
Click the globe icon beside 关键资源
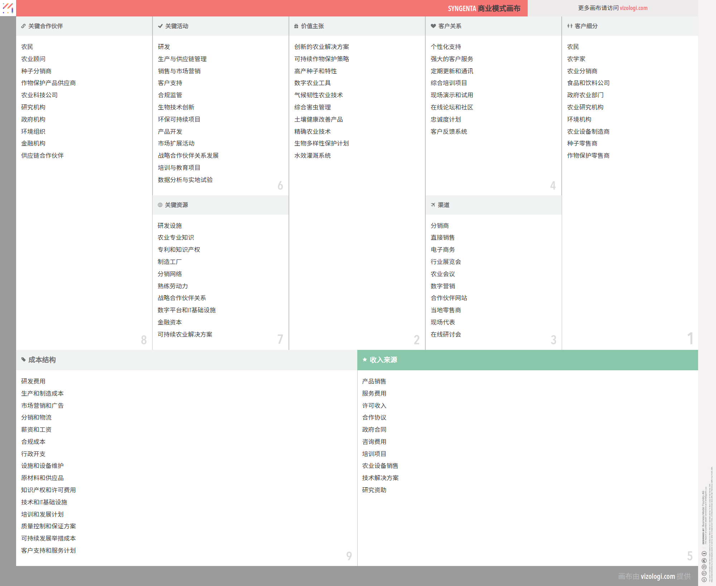[x=160, y=205]
